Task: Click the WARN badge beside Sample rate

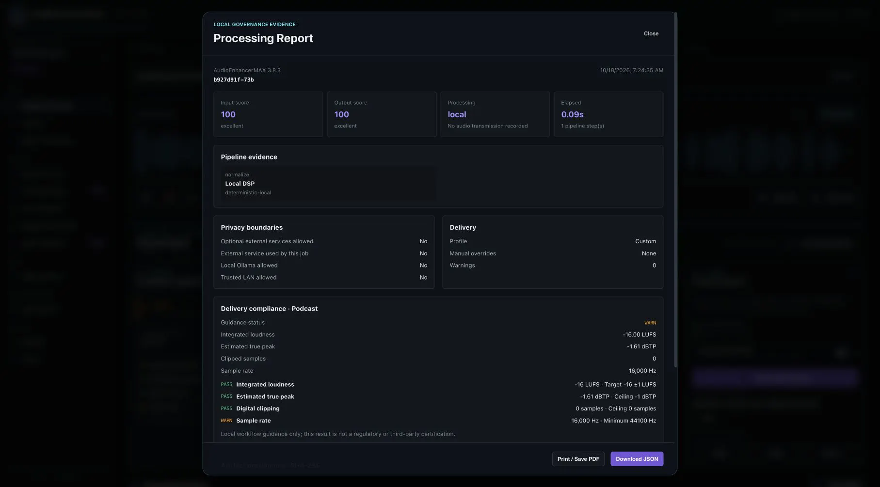Action: tap(226, 421)
